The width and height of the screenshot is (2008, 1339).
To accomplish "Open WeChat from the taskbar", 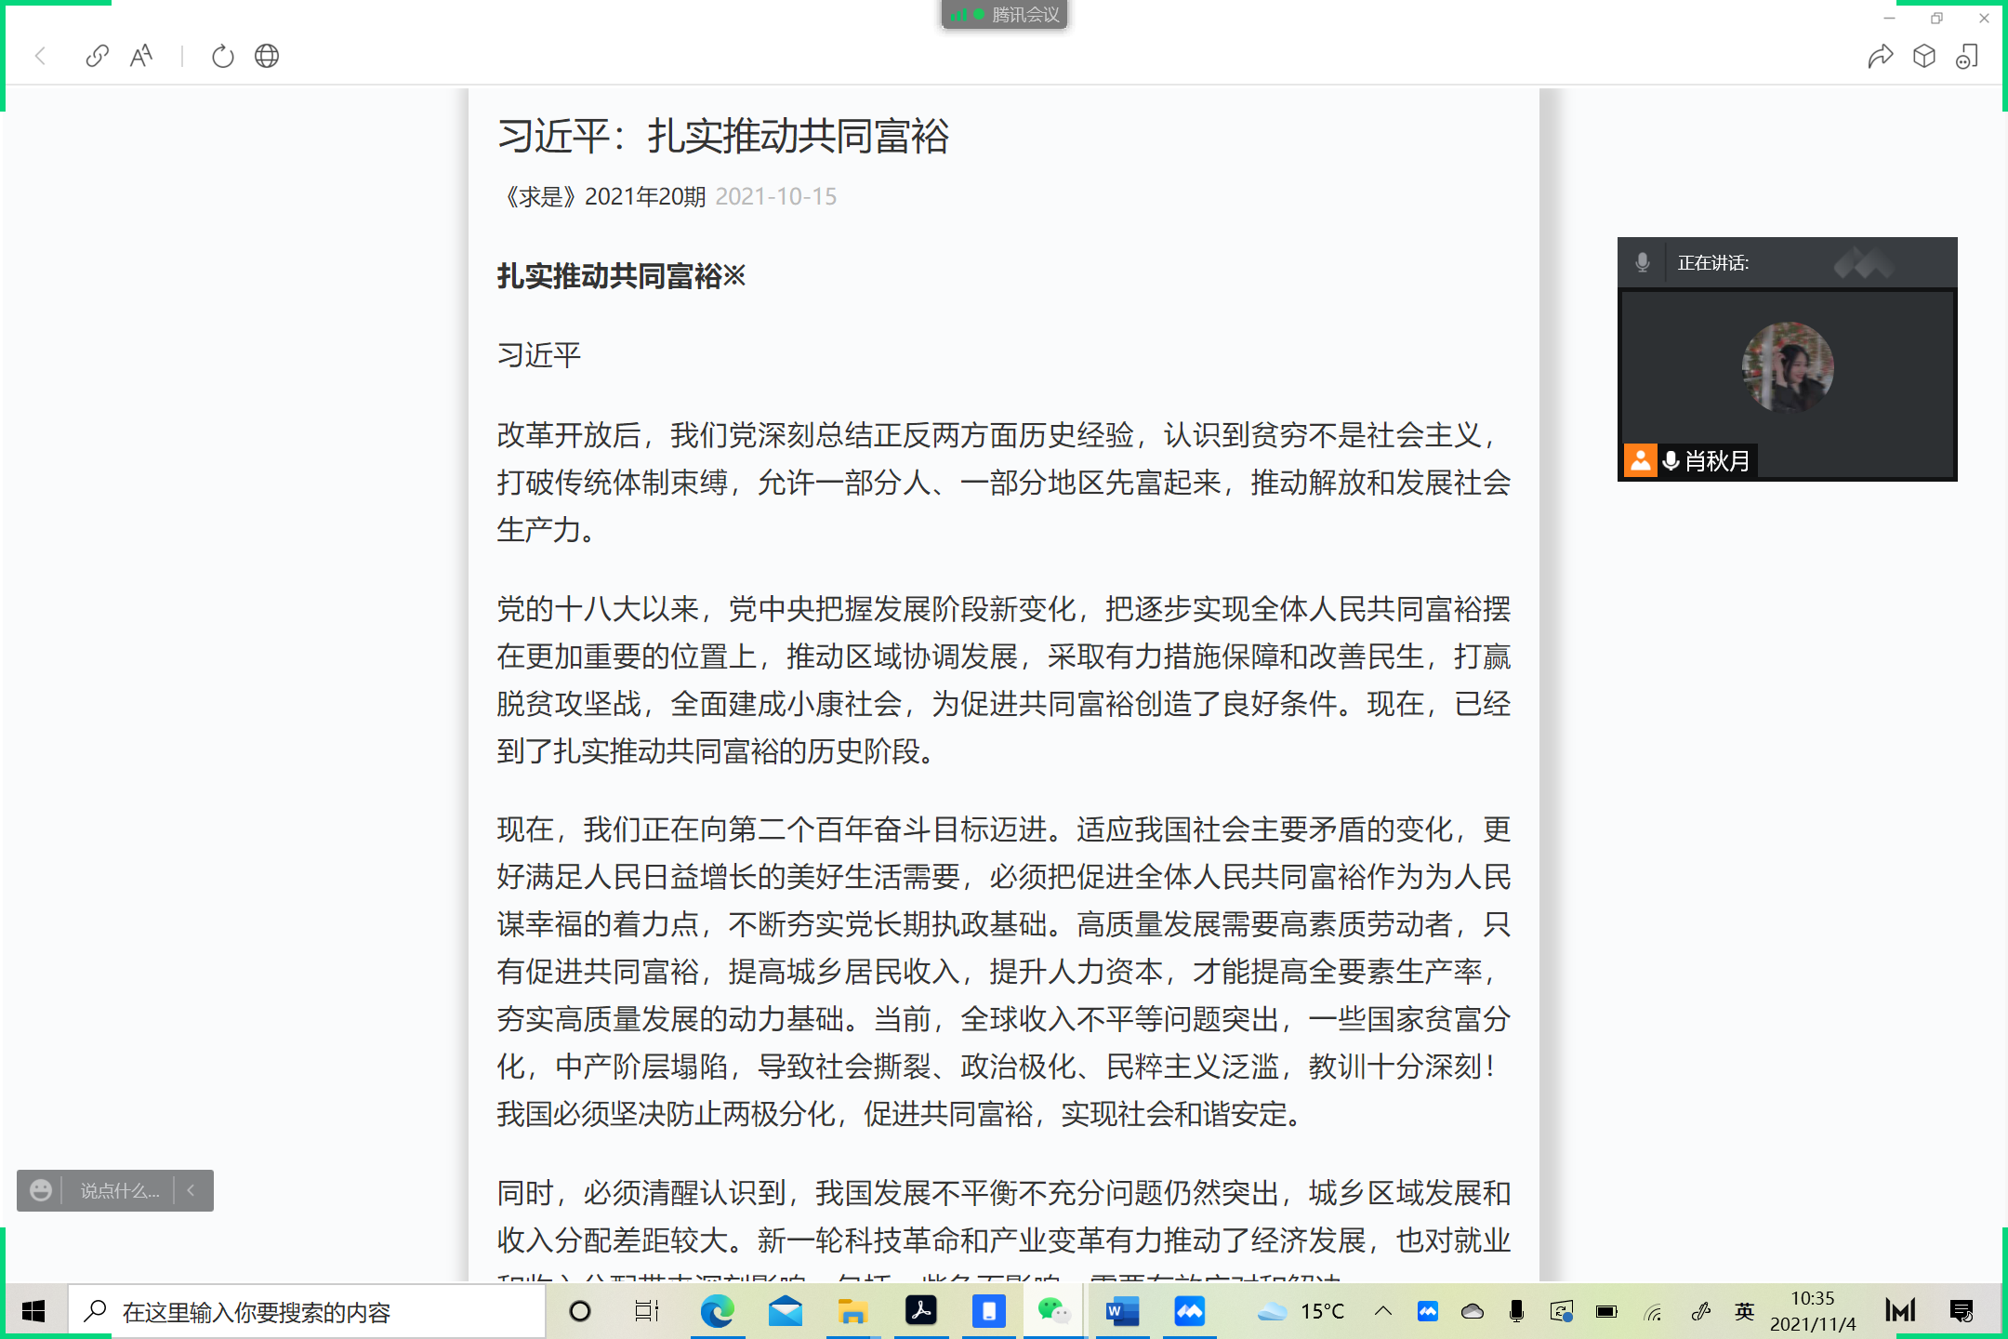I will pos(1054,1311).
